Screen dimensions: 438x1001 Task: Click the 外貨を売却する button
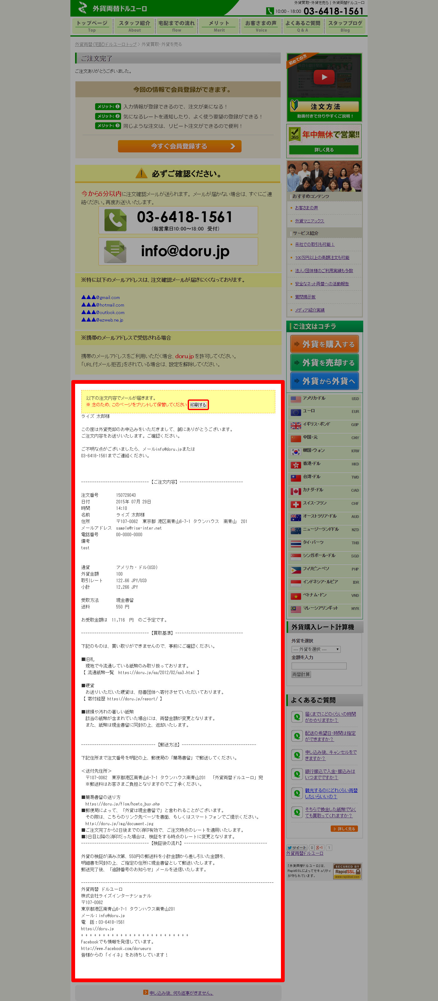(324, 363)
